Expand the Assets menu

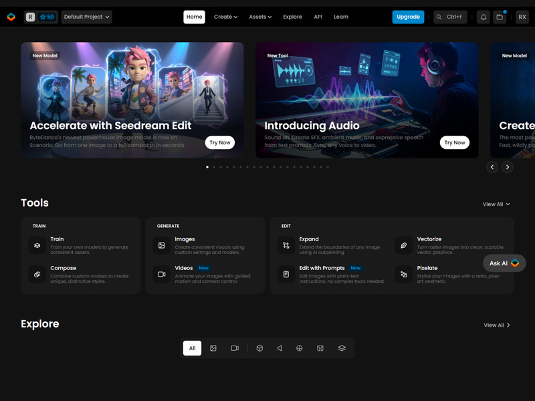coord(260,17)
